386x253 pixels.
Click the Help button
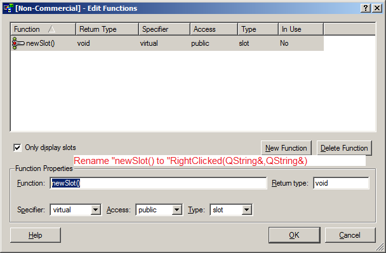point(36,235)
